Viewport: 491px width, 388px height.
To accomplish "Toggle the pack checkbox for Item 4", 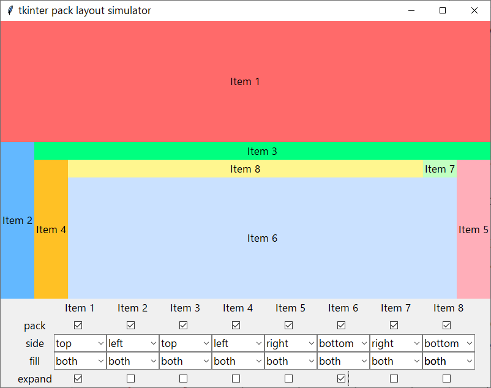I will 236,326.
